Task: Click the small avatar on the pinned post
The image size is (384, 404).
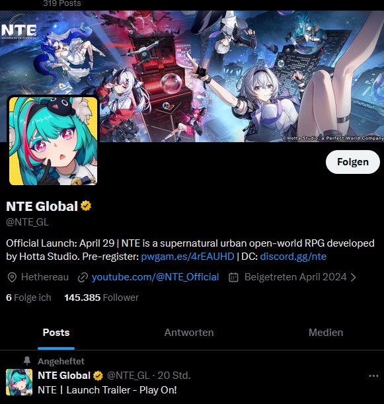Action: coord(19,382)
